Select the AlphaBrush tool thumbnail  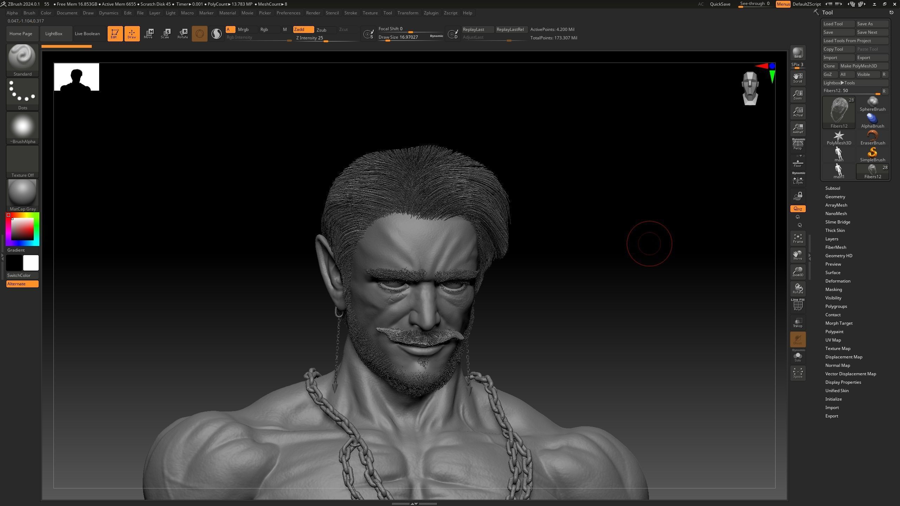pos(873,121)
